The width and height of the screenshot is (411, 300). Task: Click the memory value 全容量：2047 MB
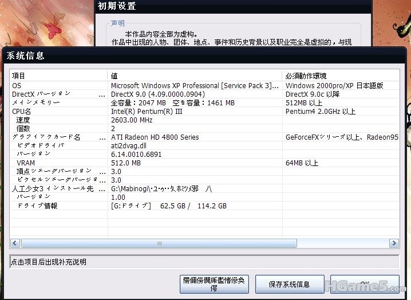(x=139, y=103)
